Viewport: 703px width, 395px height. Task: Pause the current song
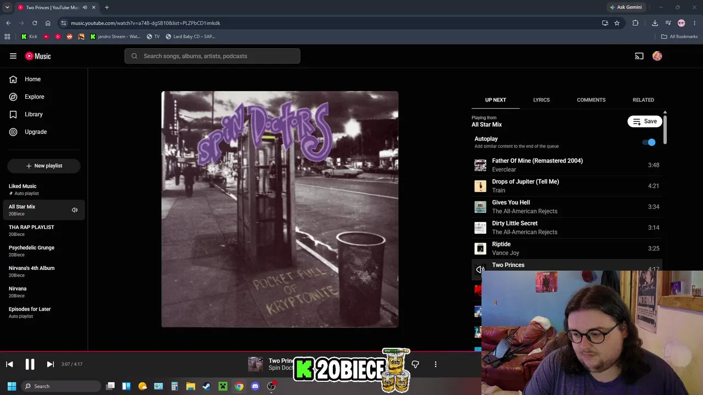coord(30,364)
